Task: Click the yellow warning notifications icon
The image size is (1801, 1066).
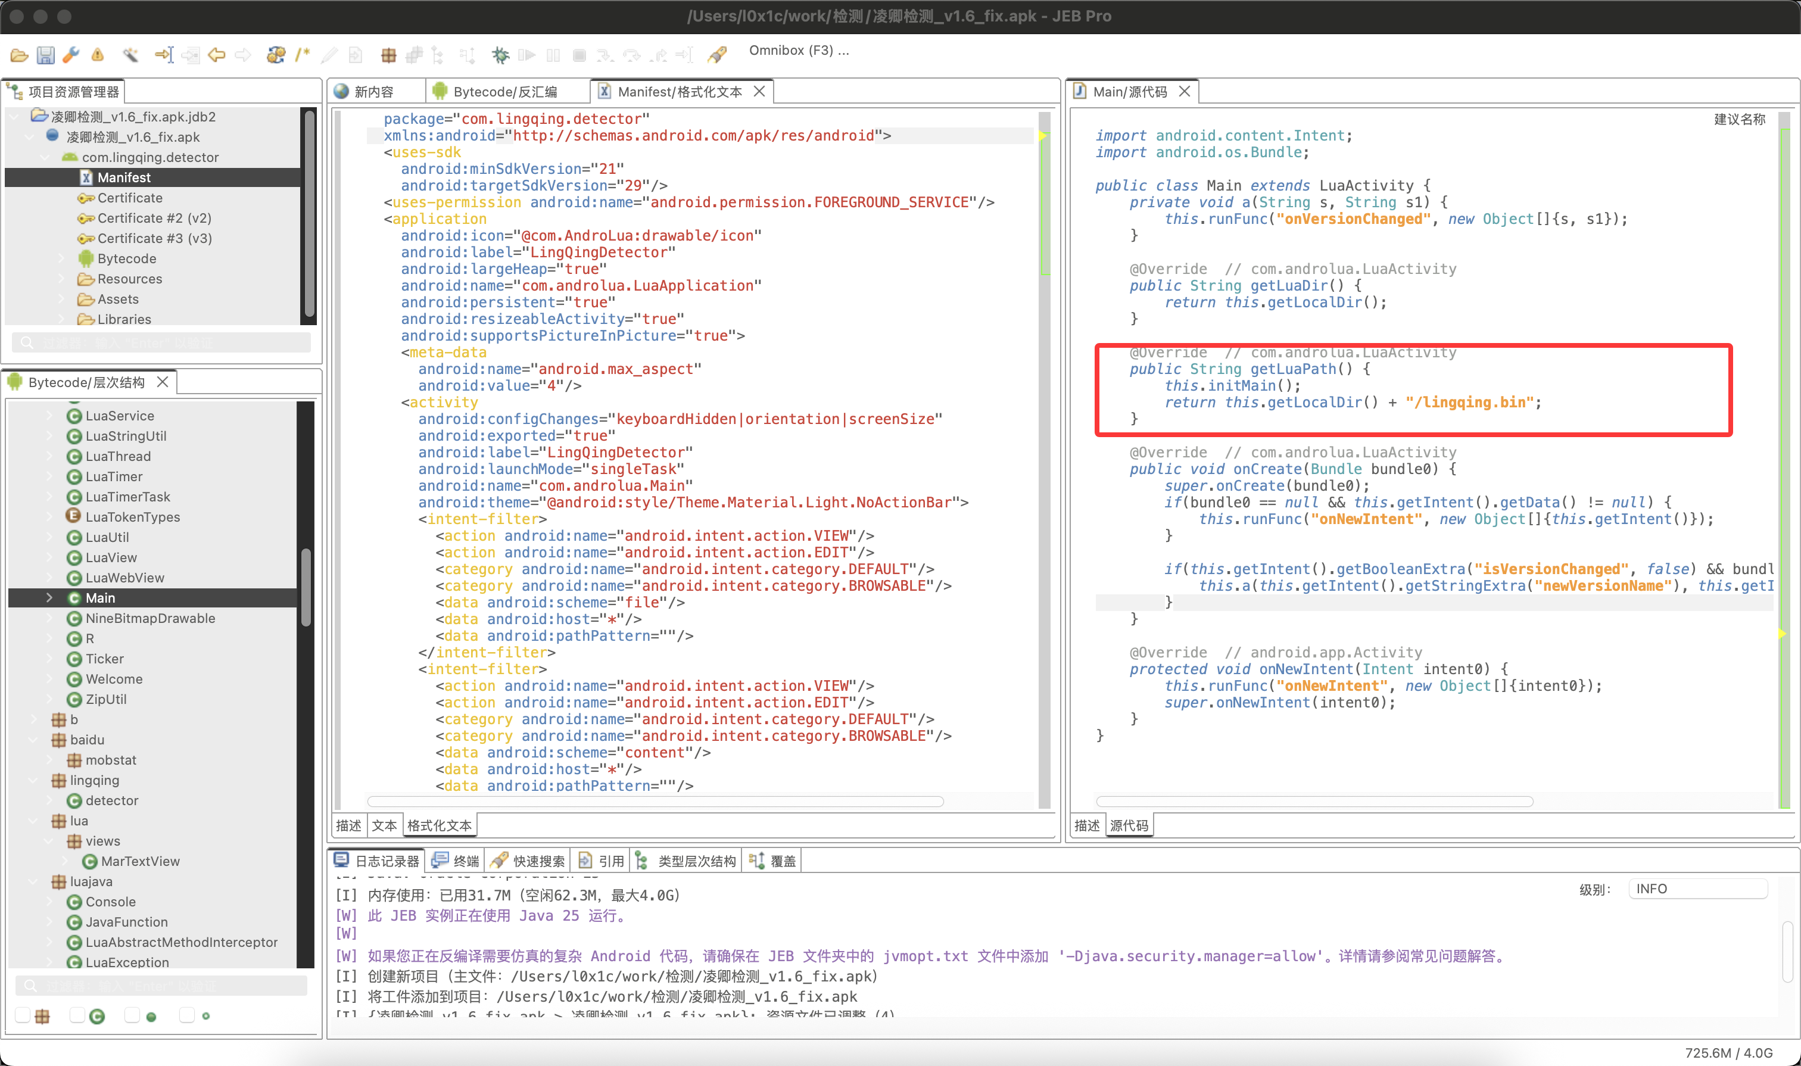Action: click(98, 55)
